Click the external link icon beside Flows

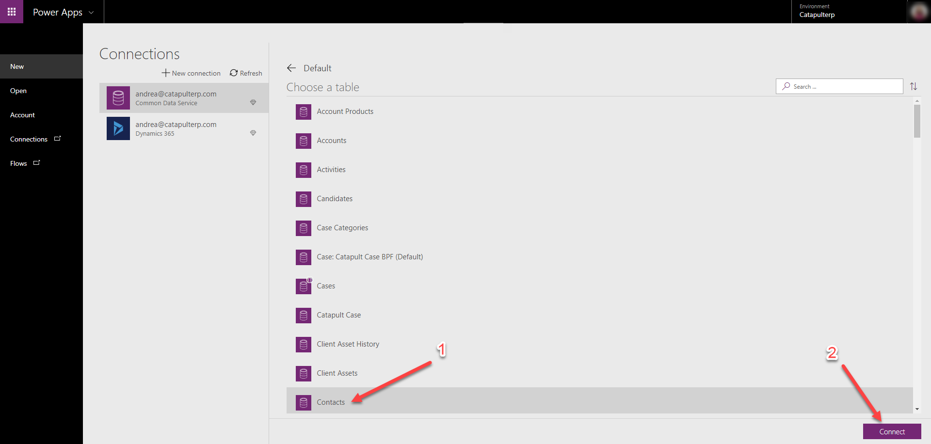click(37, 163)
